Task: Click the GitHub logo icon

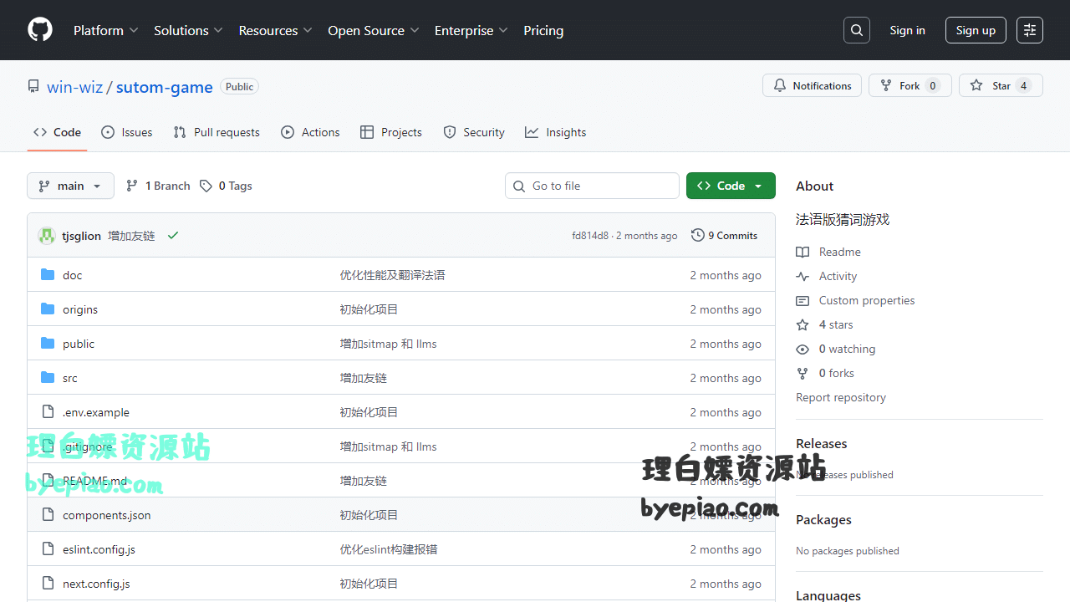Action: click(40, 30)
